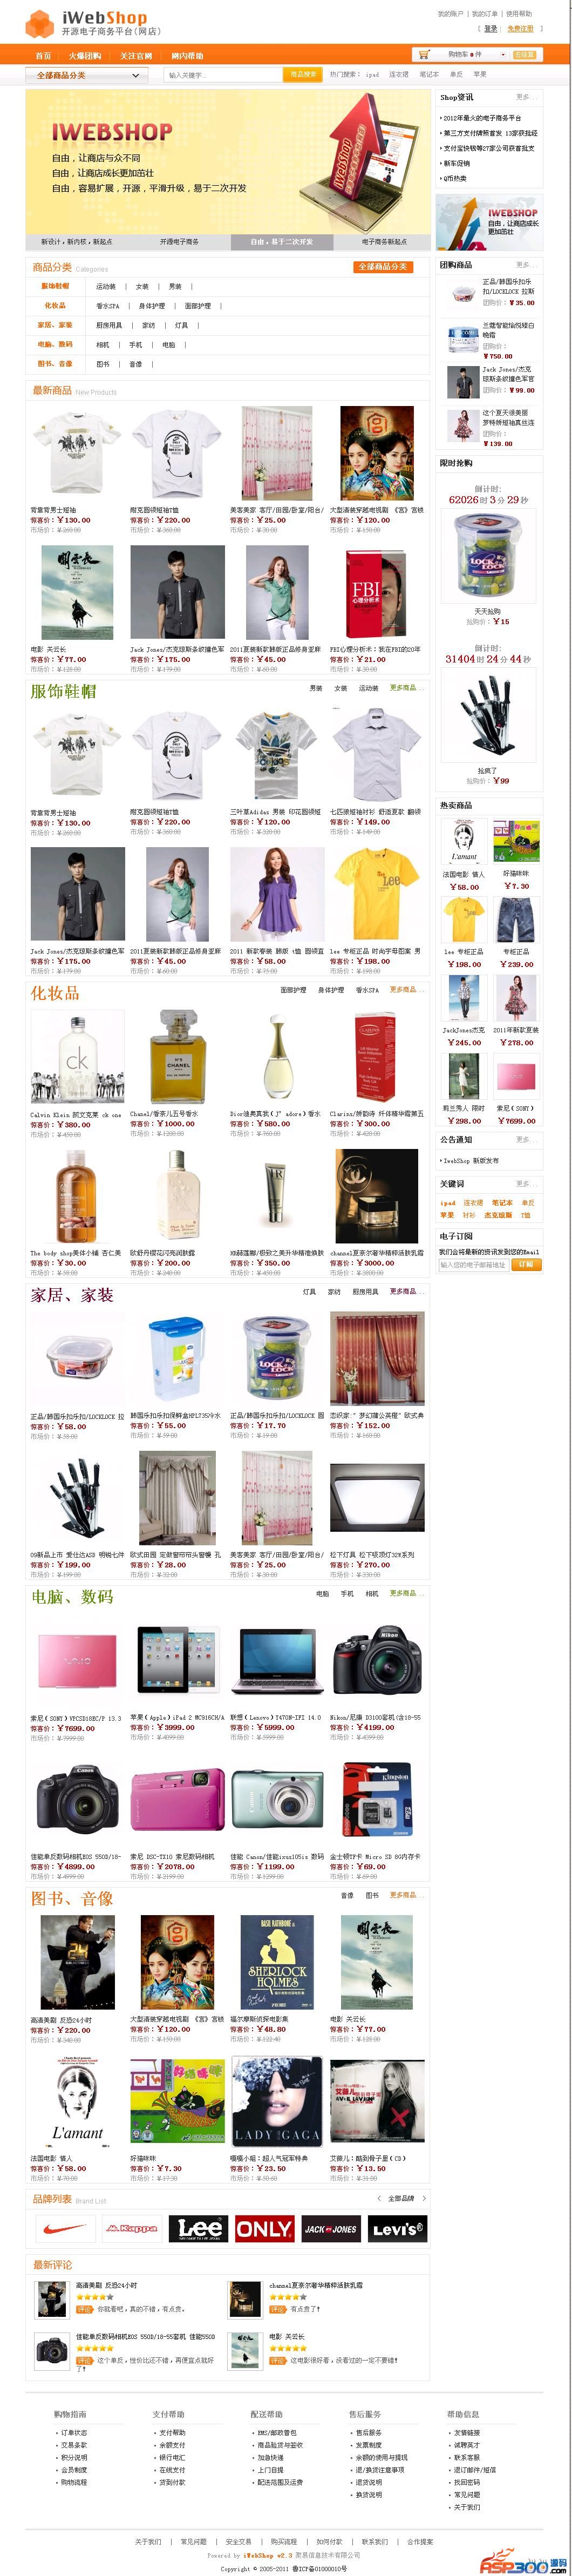Click the orange 商品搜索 search button
This screenshot has height=2576, width=572.
point(302,75)
